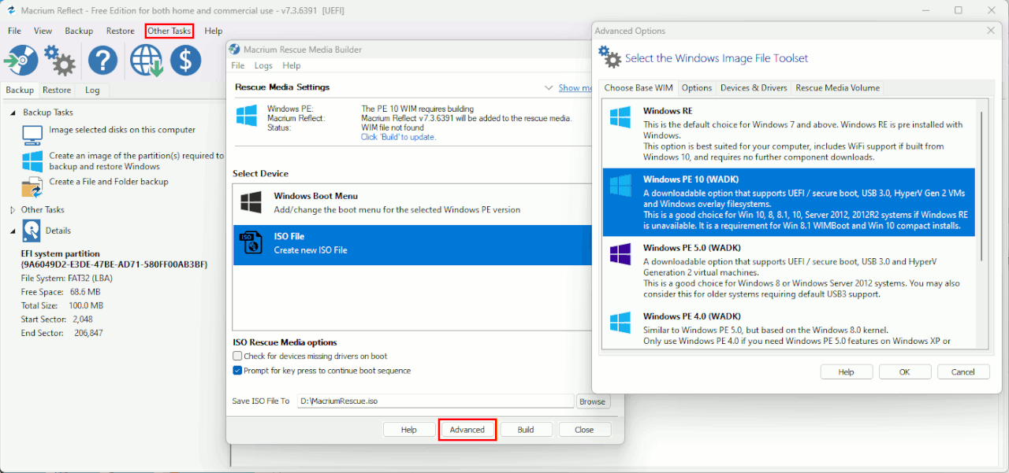Open settings gears toolbar icon

pyautogui.click(x=60, y=60)
